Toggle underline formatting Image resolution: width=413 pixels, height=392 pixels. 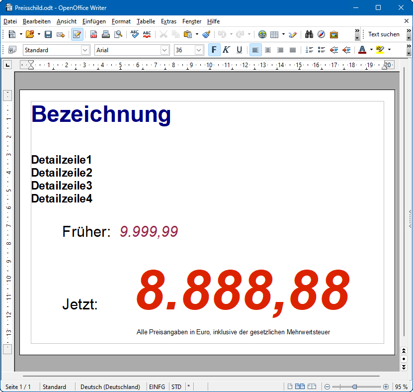[x=239, y=50]
